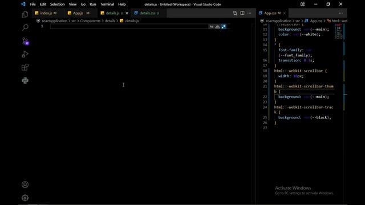365x205 pixels.
Task: Restore down the VS Code window
Action: tap(328, 4)
